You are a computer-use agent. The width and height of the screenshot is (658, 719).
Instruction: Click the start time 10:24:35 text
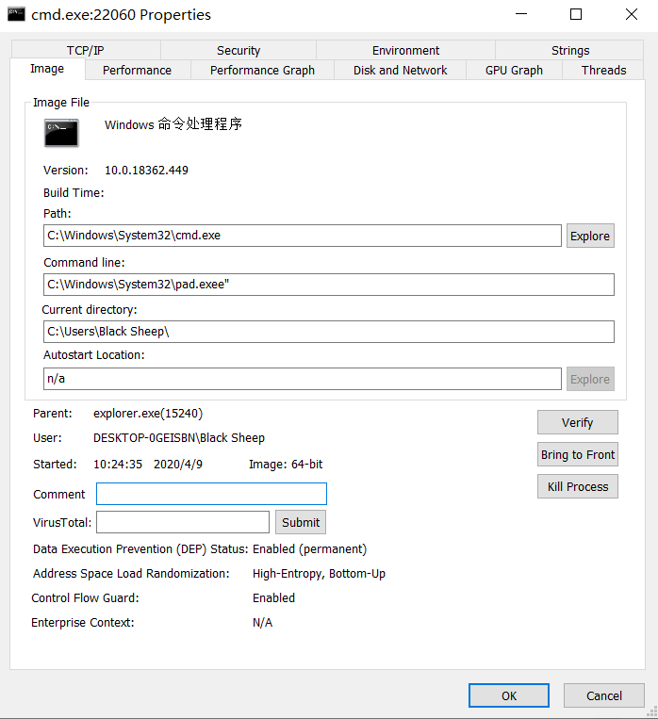pyautogui.click(x=118, y=465)
